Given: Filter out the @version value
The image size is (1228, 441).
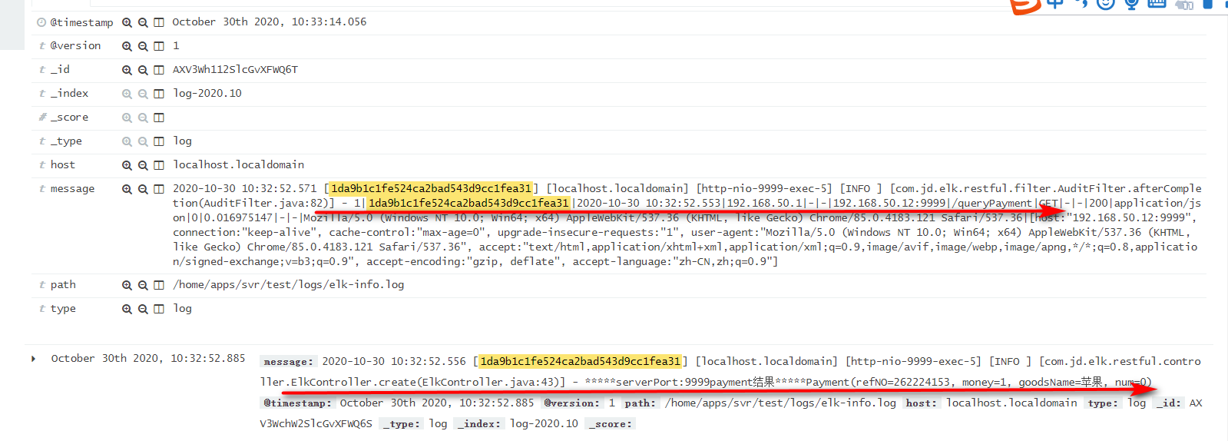Looking at the screenshot, I should point(143,46).
